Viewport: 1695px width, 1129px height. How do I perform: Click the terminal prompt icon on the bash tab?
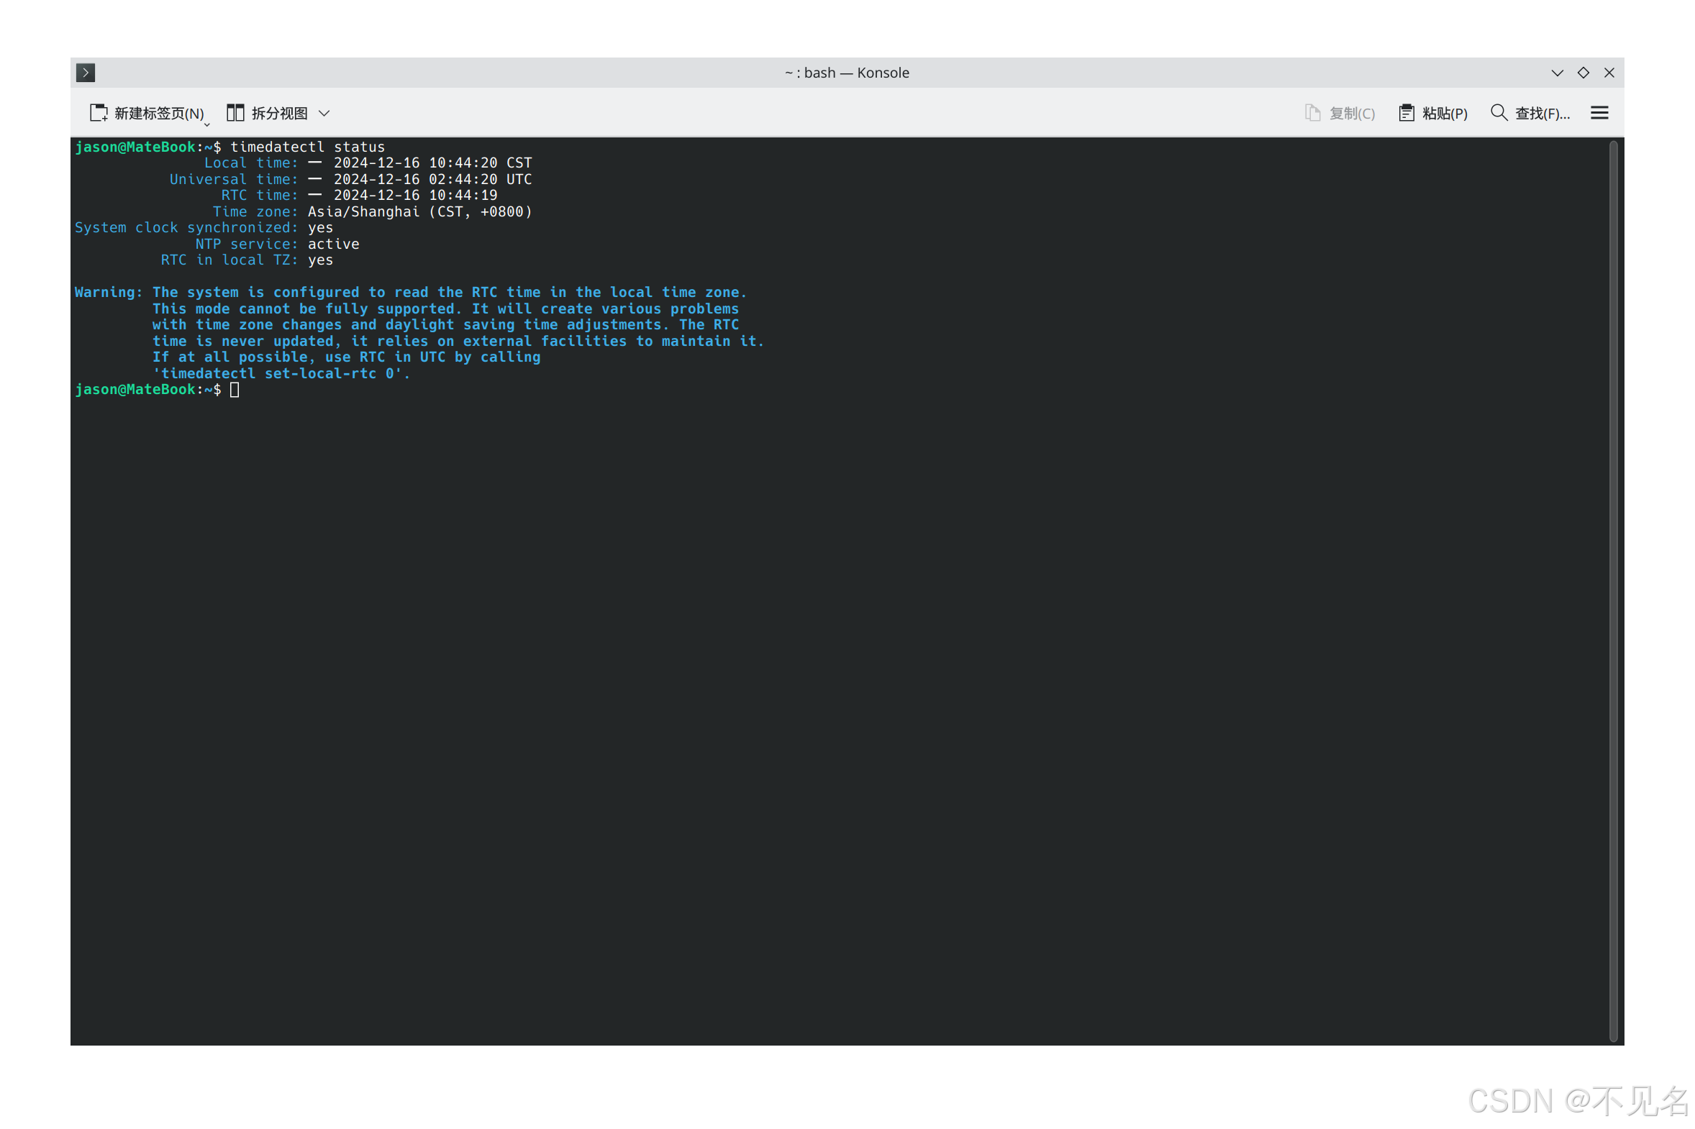[86, 72]
